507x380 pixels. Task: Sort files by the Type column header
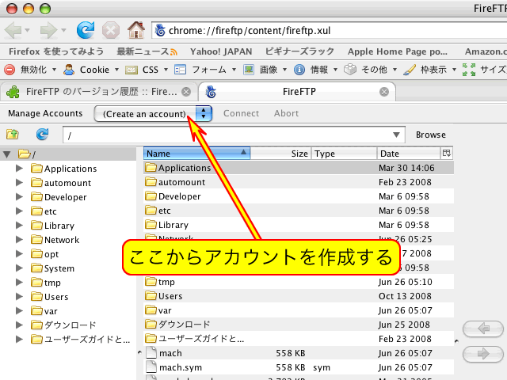[x=344, y=153]
